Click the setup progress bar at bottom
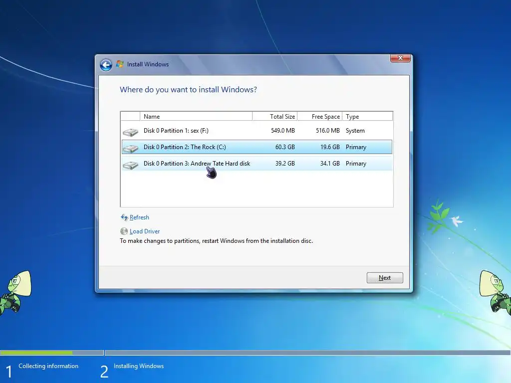Screen dimensions: 511x383 tap(255, 353)
